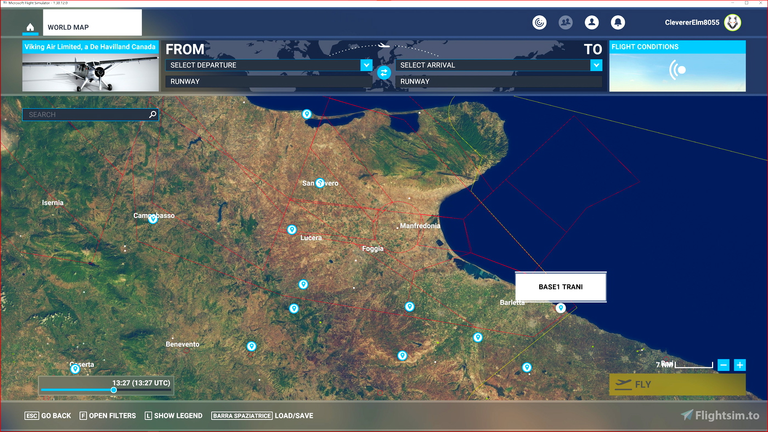Viewport: 768px width, 432px height.
Task: Click the Foggia city label
Action: tap(373, 249)
